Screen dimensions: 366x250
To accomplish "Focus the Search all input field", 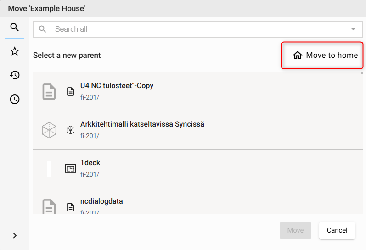I will (197, 29).
